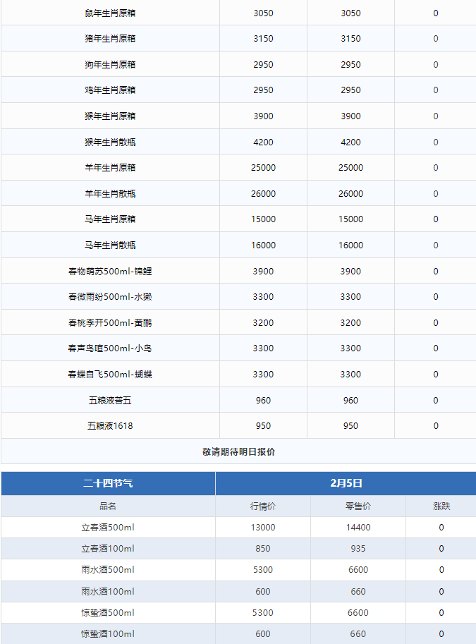476x644 pixels.
Task: Select the 涨跌 column header
Action: [x=441, y=506]
